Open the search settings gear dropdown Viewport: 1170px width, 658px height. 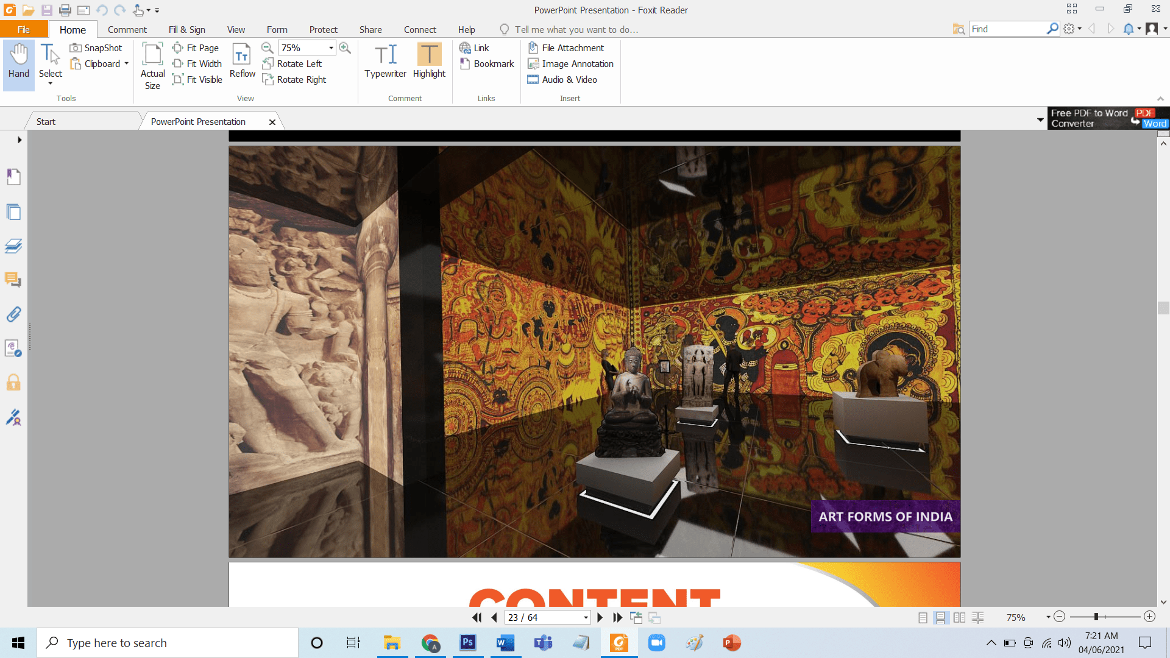[x=1072, y=29]
